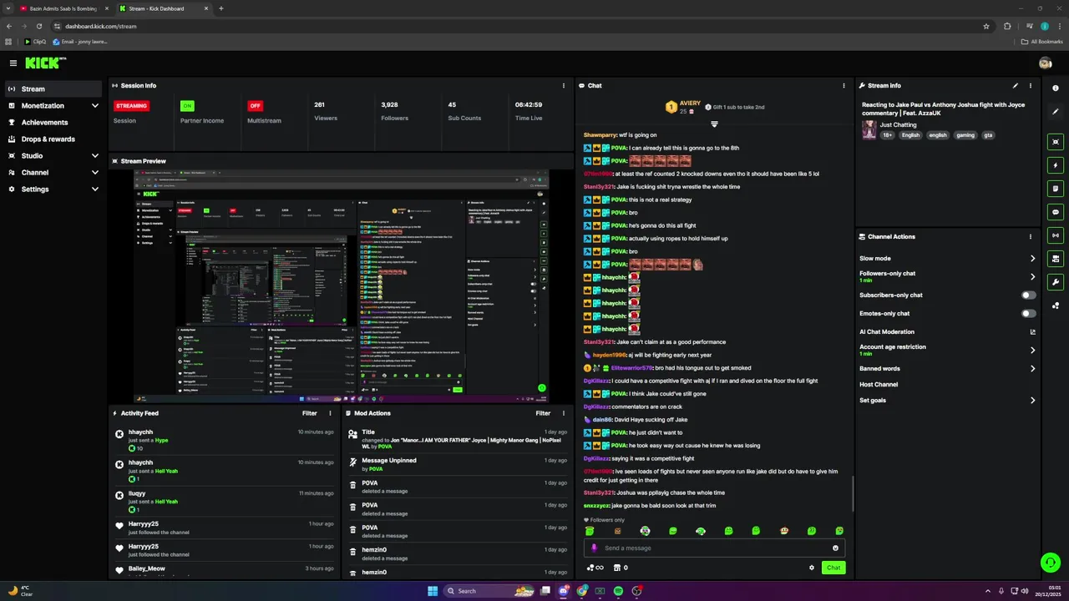The height and width of the screenshot is (601, 1069).
Task: Toggle Emotes-only chat switch
Action: 1029,313
